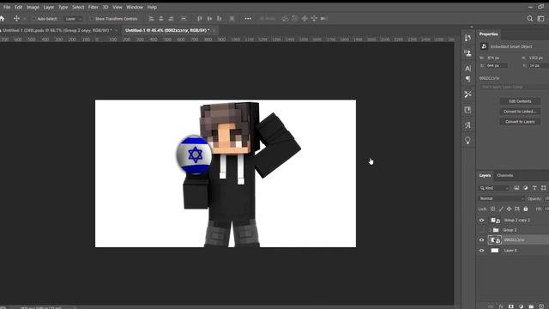Open Auto-Select Layer dropdown
The height and width of the screenshot is (309, 549).
pyautogui.click(x=74, y=19)
